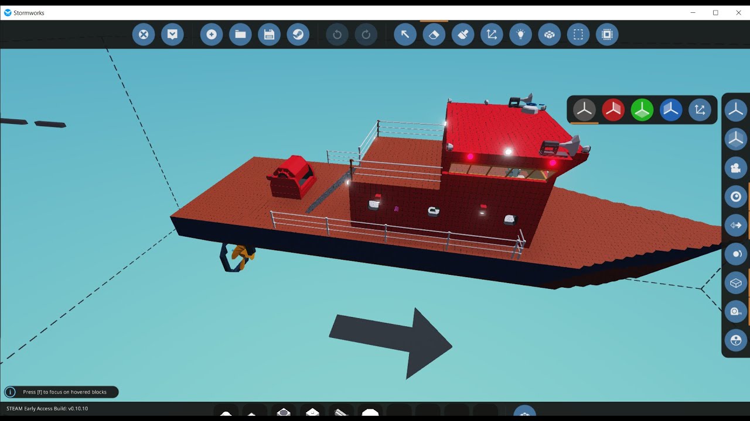
Task: Activate the eraser delete tool
Action: coord(434,34)
